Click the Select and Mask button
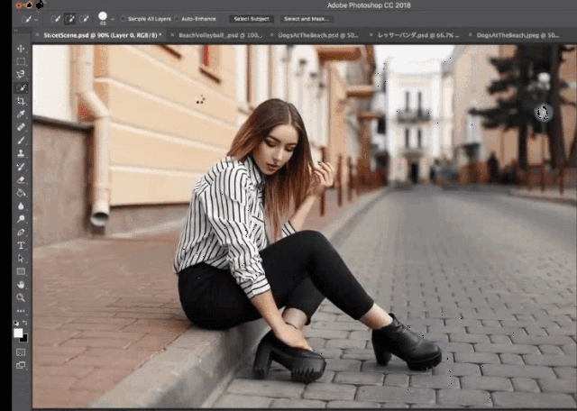This screenshot has width=577, height=411. coord(307,19)
